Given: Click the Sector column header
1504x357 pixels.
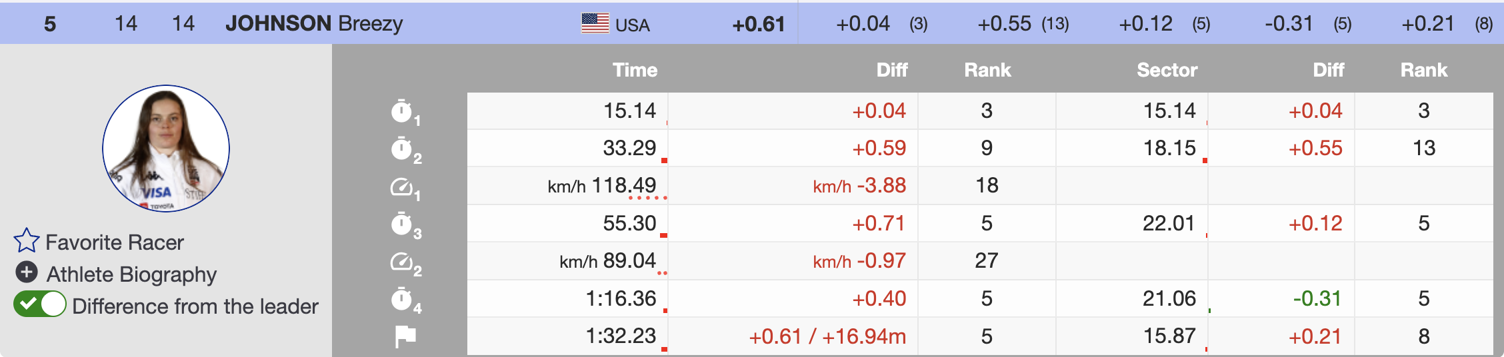Looking at the screenshot, I should pyautogui.click(x=1167, y=70).
